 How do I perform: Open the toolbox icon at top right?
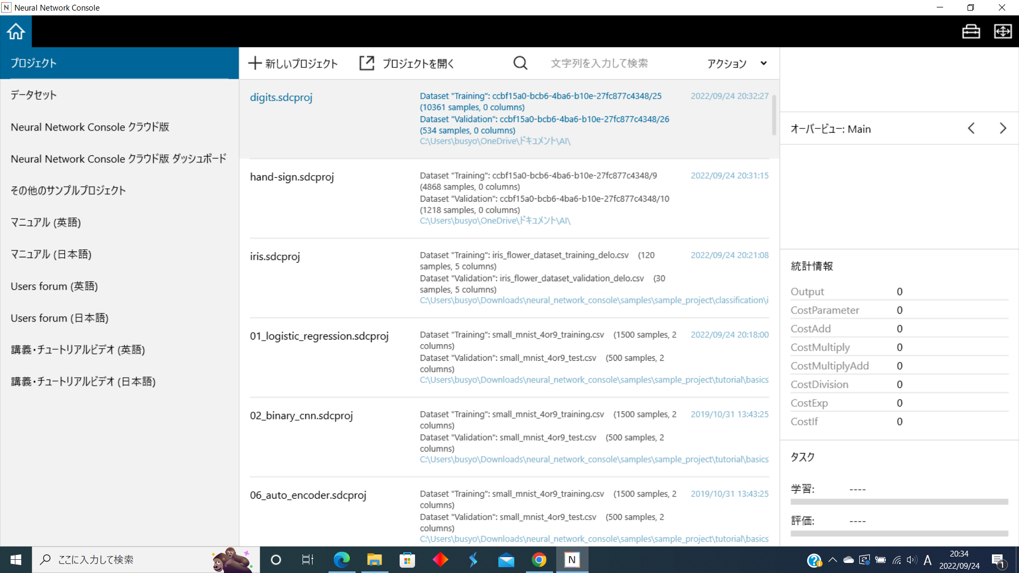[971, 31]
